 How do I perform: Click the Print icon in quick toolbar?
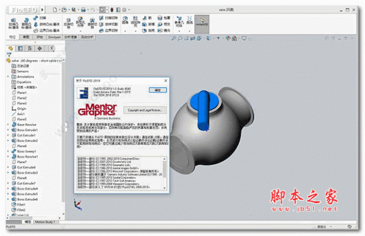pos(83,10)
